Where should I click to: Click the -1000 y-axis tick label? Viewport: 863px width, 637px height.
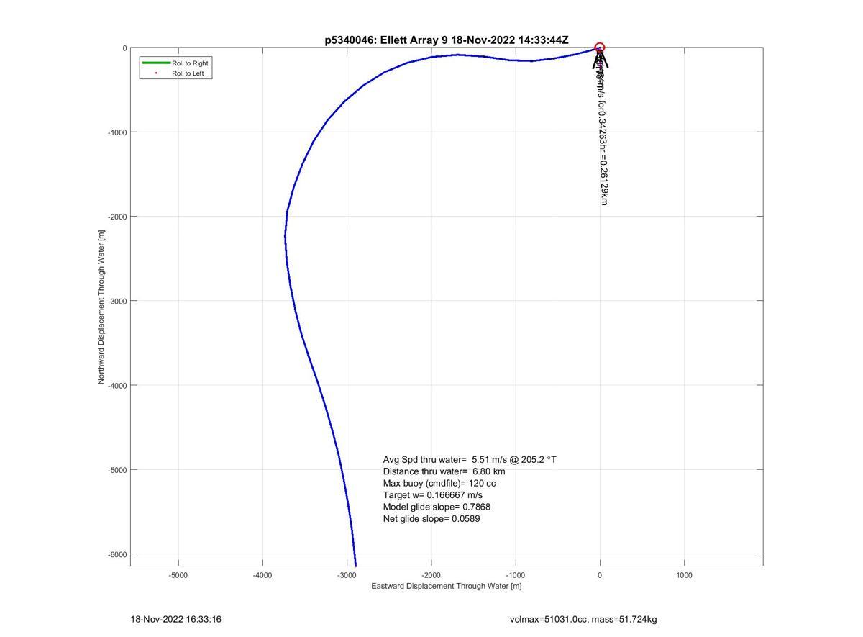(117, 132)
